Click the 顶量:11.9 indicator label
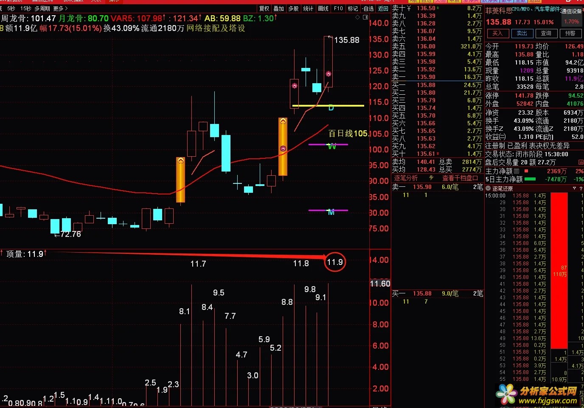Screen dimensions: 584x408 [x=24, y=254]
